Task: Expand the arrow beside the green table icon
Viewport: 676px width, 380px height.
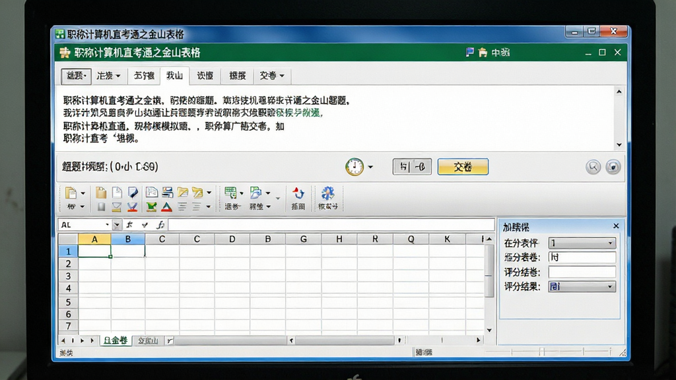Action: [x=242, y=193]
